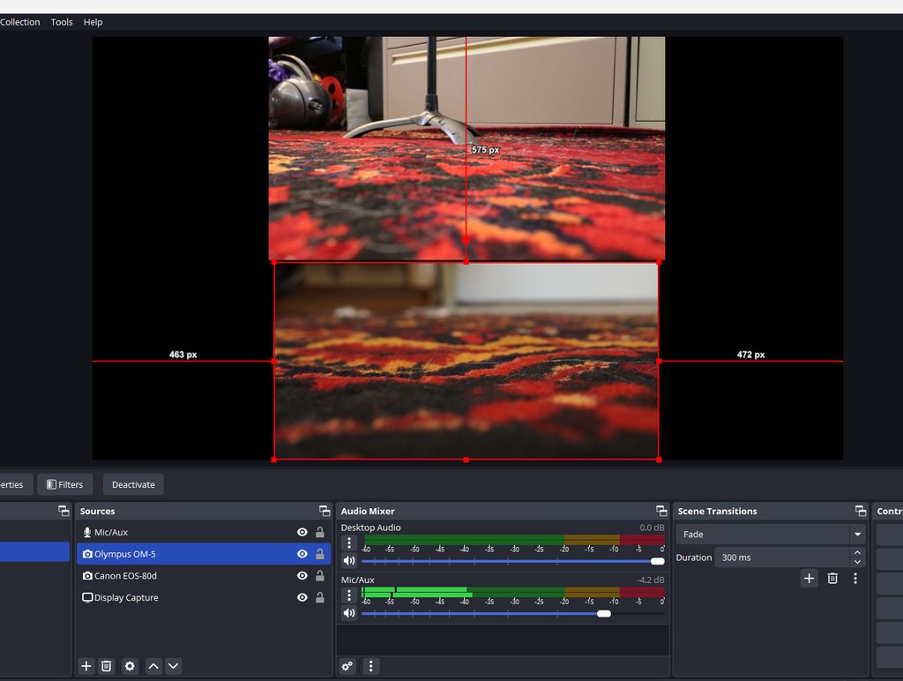Lock the Olympus OM-5 source
This screenshot has height=681, width=903.
coord(320,554)
